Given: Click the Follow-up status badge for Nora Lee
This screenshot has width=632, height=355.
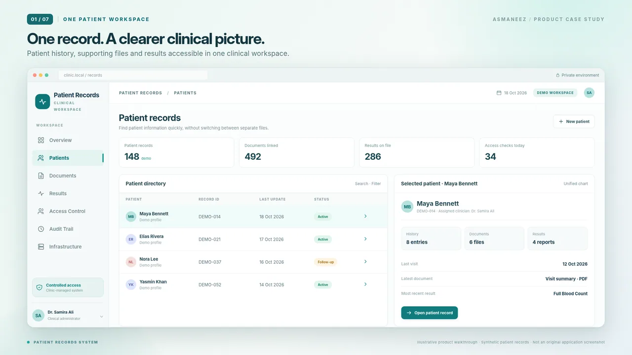Looking at the screenshot, I should 325,262.
